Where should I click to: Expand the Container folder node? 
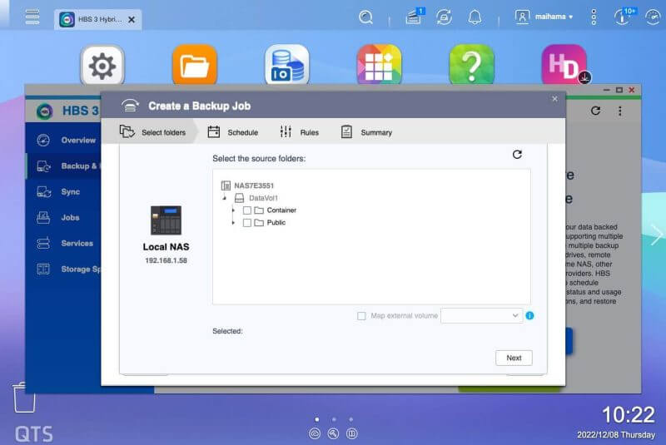[233, 210]
